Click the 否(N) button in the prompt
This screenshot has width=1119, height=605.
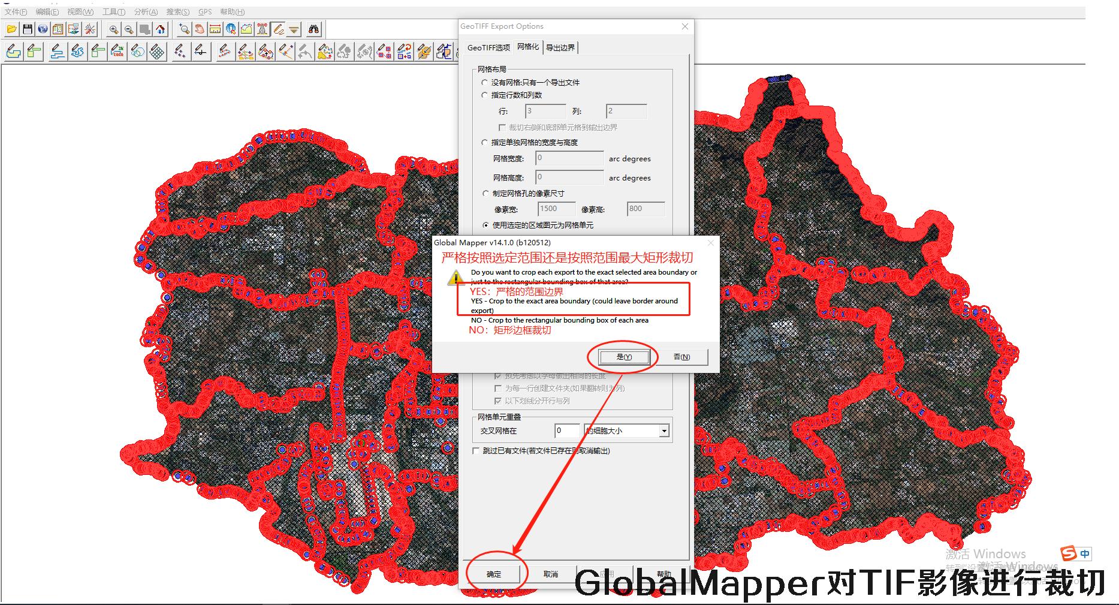click(681, 357)
